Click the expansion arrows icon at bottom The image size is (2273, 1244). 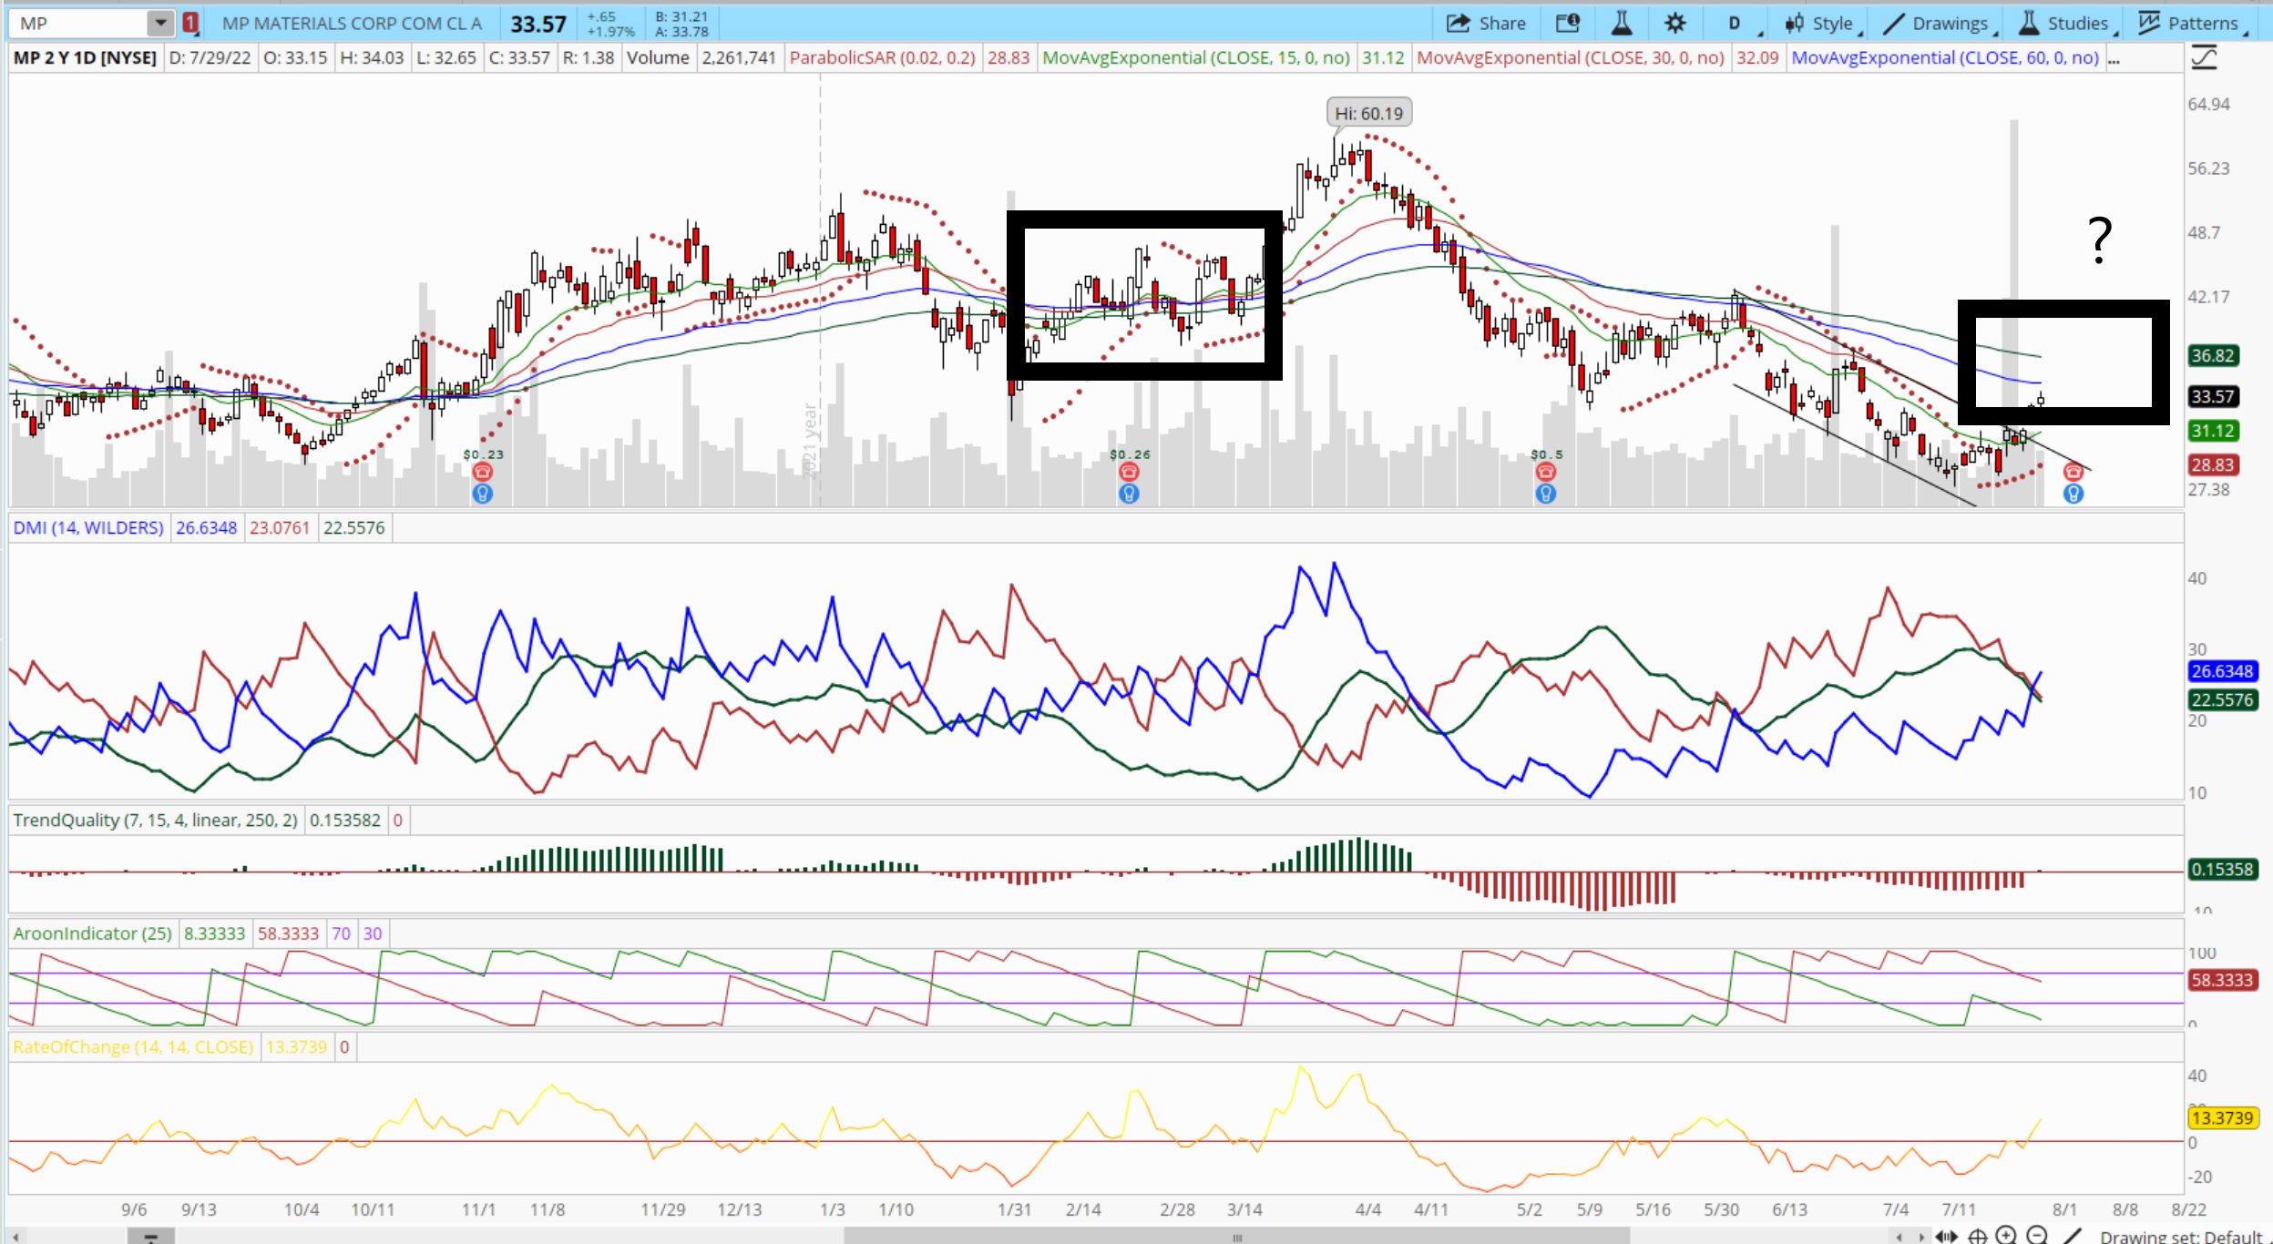point(1946,1236)
